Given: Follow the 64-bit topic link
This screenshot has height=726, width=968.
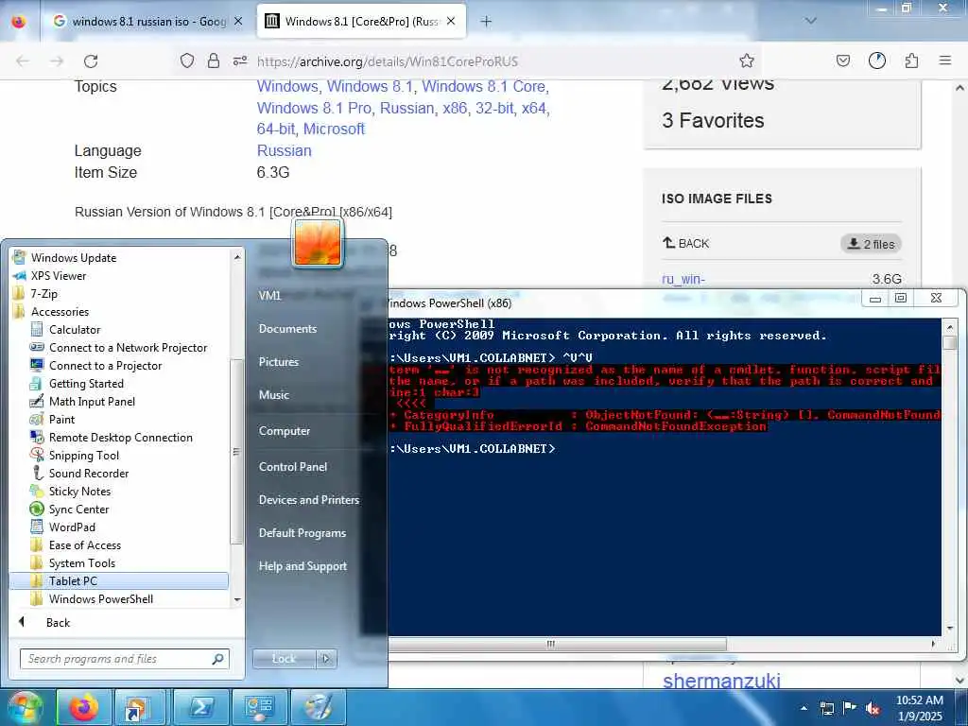Looking at the screenshot, I should click(279, 129).
